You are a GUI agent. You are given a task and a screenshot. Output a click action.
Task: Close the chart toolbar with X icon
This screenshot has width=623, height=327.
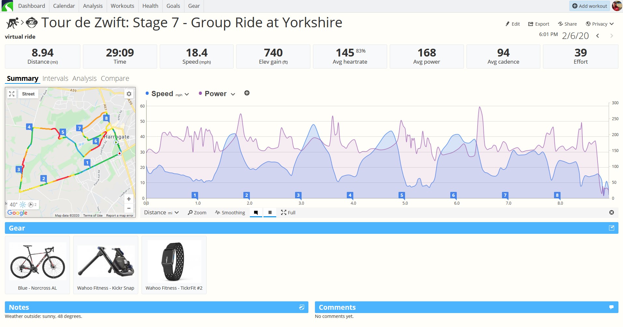(612, 212)
